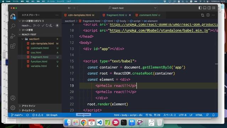The height and width of the screenshot is (128, 227).
Task: Open the Explorer panel more actions ellipsis
Action: click(x=57, y=15)
